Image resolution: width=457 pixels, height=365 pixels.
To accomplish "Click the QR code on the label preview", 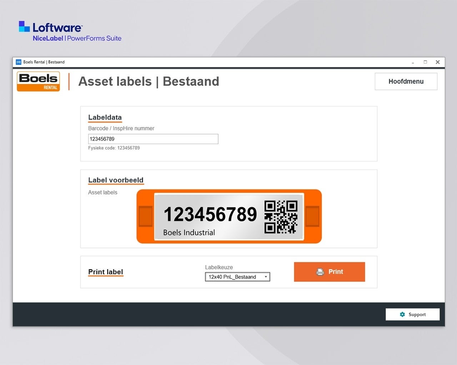I will (281, 217).
